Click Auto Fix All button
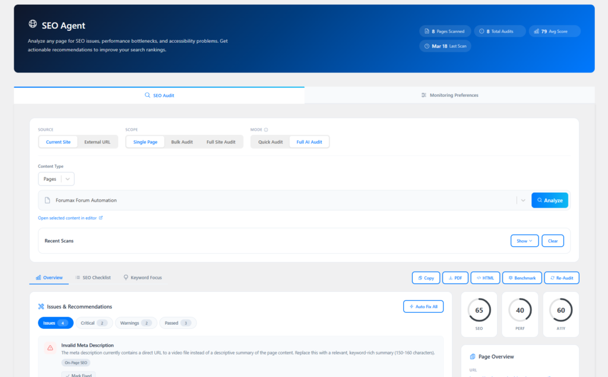The image size is (608, 377). click(x=423, y=307)
